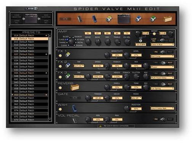
Task: Click the green delay stompbox in signal chain
Action: [x=153, y=19]
